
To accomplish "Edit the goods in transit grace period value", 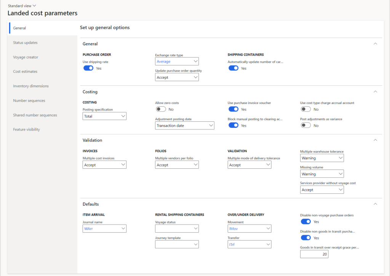I will [x=314, y=254].
